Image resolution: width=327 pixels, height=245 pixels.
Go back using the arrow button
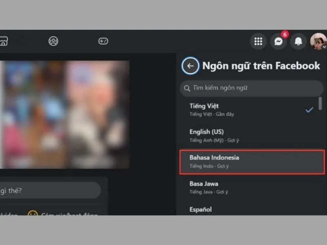coord(190,66)
